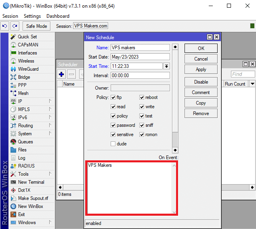Toggle the password policy checkbox
The height and width of the screenshot is (229, 256).
(113, 126)
